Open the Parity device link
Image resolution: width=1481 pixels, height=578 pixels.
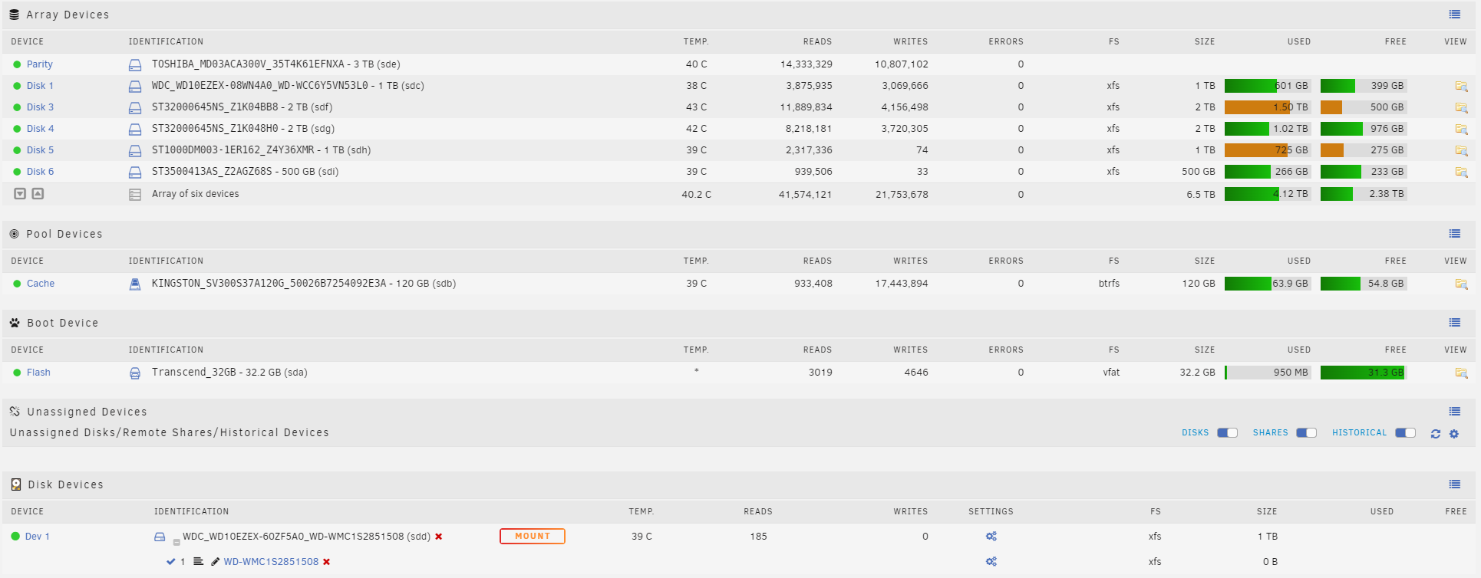click(x=40, y=64)
